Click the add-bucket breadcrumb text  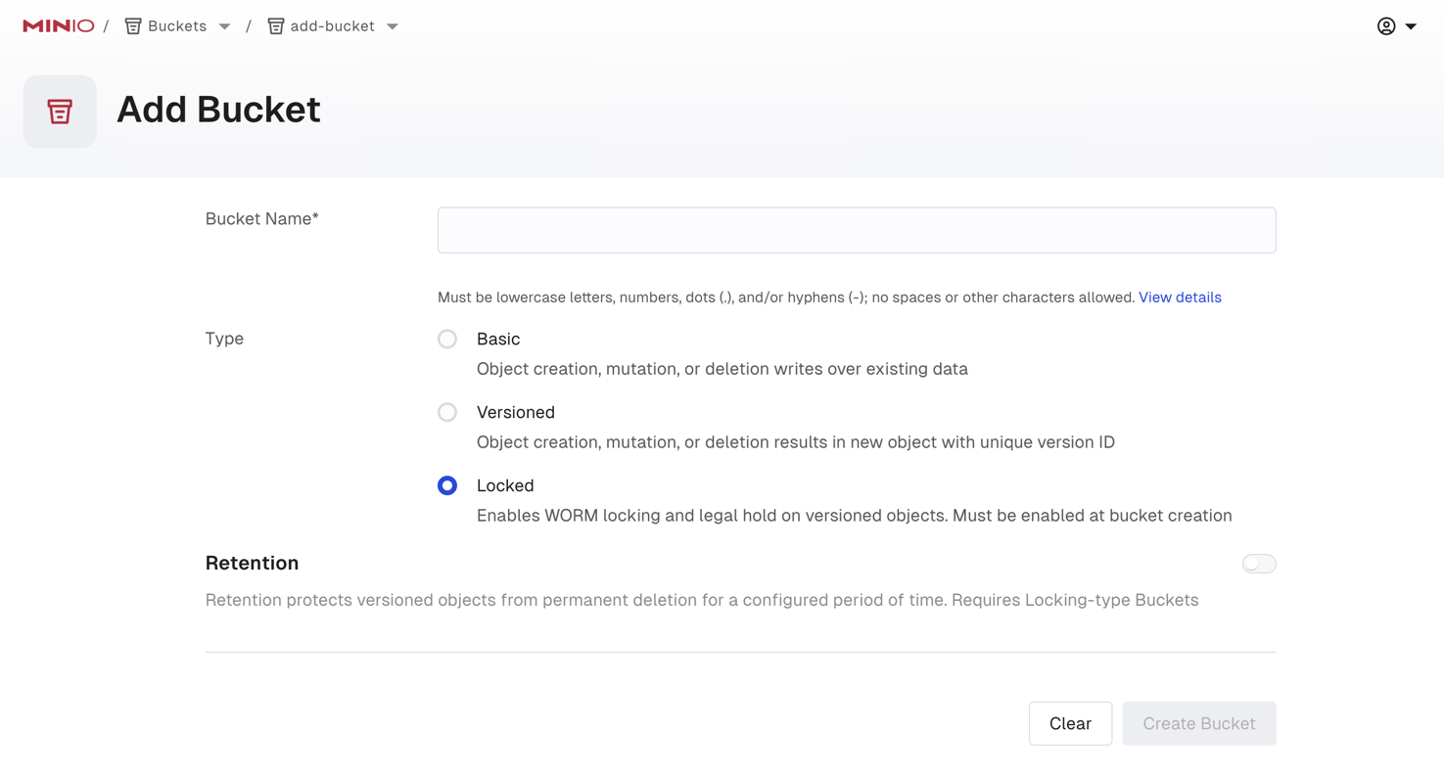[332, 26]
